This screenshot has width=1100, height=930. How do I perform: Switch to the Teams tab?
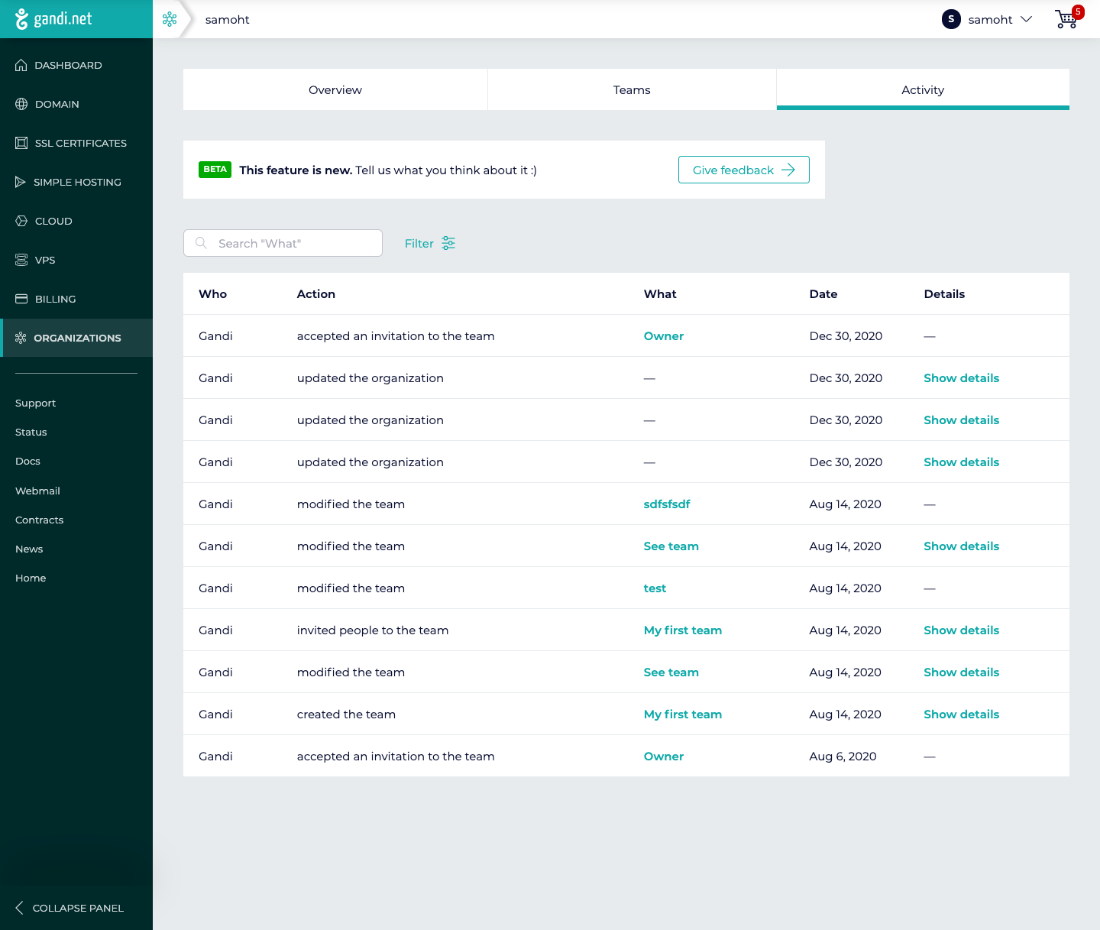(x=632, y=89)
